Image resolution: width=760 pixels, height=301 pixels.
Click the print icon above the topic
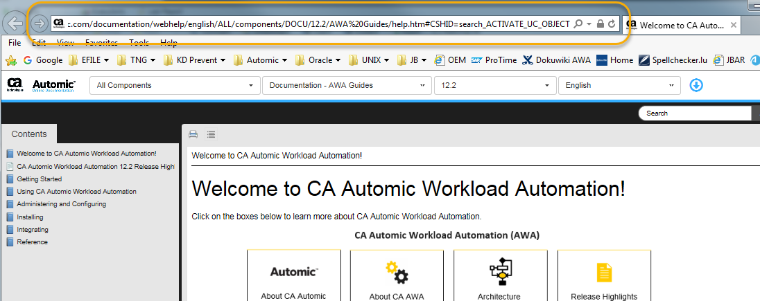pos(193,134)
